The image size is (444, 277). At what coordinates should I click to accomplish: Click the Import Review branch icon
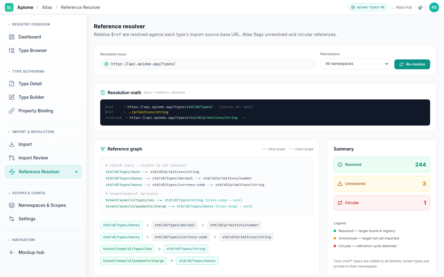[12, 158]
